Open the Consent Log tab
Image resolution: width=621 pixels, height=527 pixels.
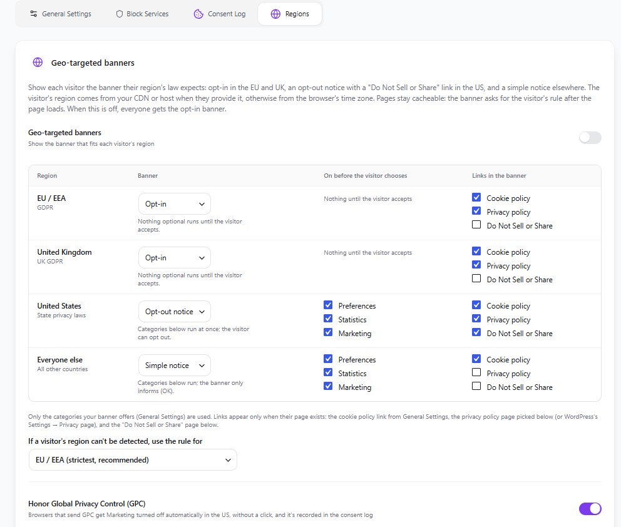(219, 14)
